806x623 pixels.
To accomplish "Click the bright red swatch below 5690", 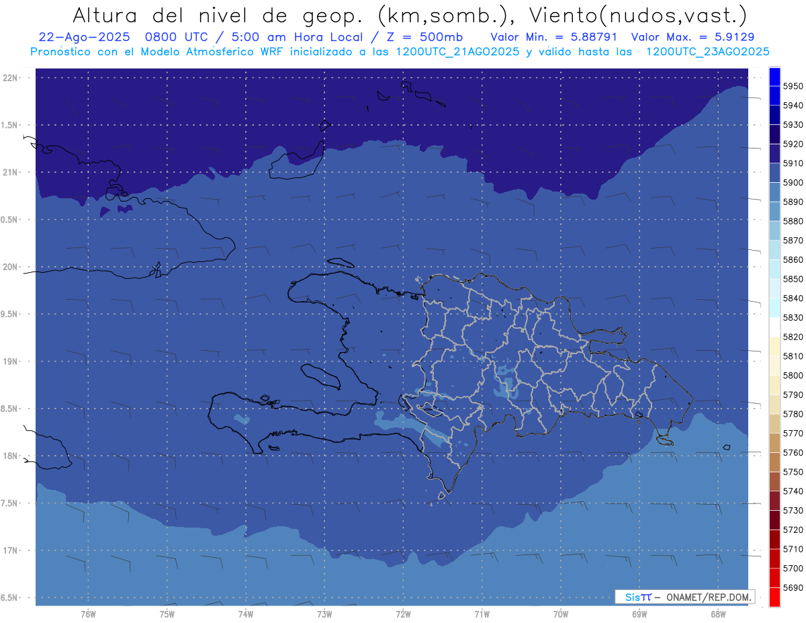I will (x=774, y=597).
